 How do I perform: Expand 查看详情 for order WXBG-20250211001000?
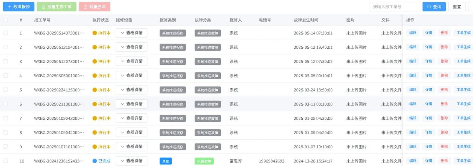click(x=132, y=104)
